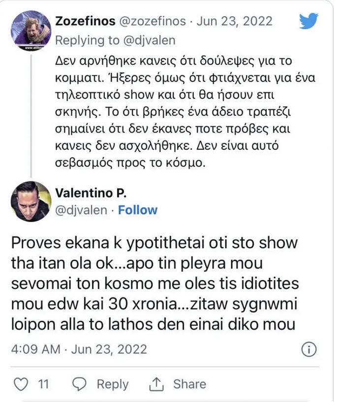Screen dimensions: 340x404
Task: Open the 4:09 AM timestamp link
Action: pos(35,349)
